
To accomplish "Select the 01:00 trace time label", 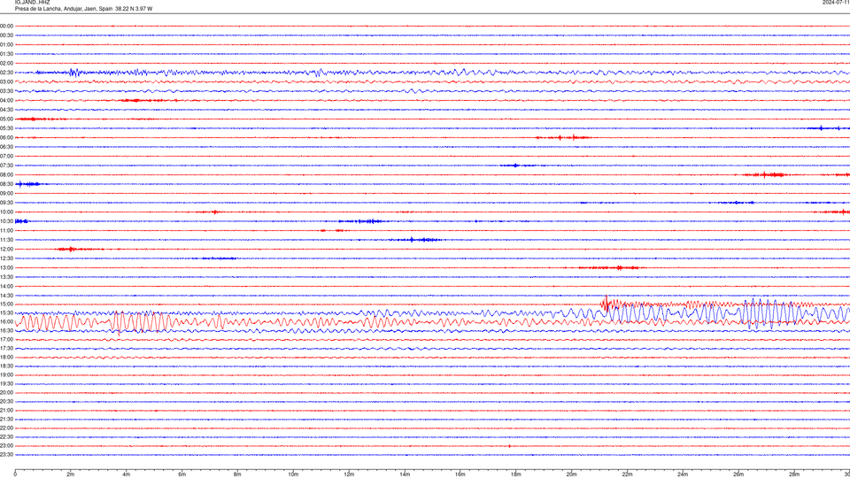I will [x=6, y=44].
